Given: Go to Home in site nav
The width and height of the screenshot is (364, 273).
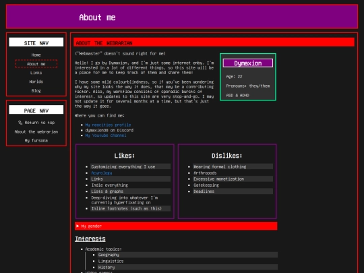Looking at the screenshot, I should [36, 55].
